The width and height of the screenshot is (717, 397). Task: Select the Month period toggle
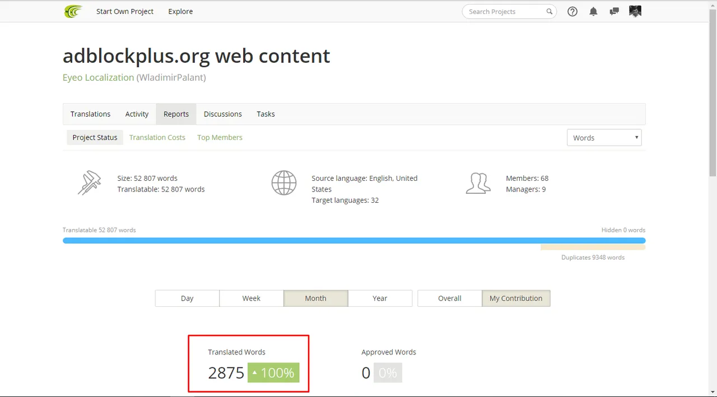pos(316,298)
